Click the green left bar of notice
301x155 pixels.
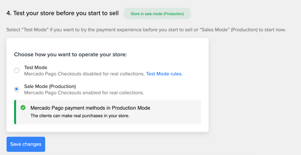15,112
